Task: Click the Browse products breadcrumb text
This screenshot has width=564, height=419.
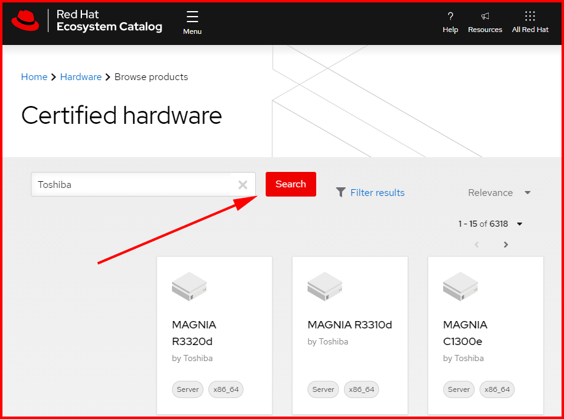Action: coord(151,77)
